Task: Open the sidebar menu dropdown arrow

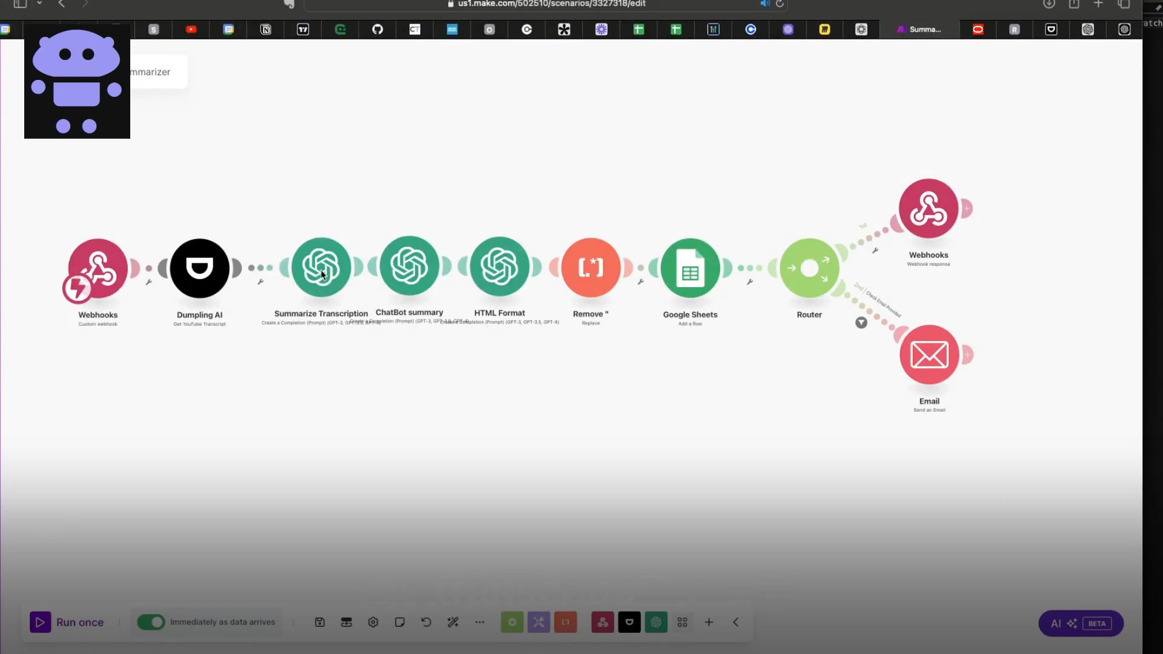Action: [39, 4]
